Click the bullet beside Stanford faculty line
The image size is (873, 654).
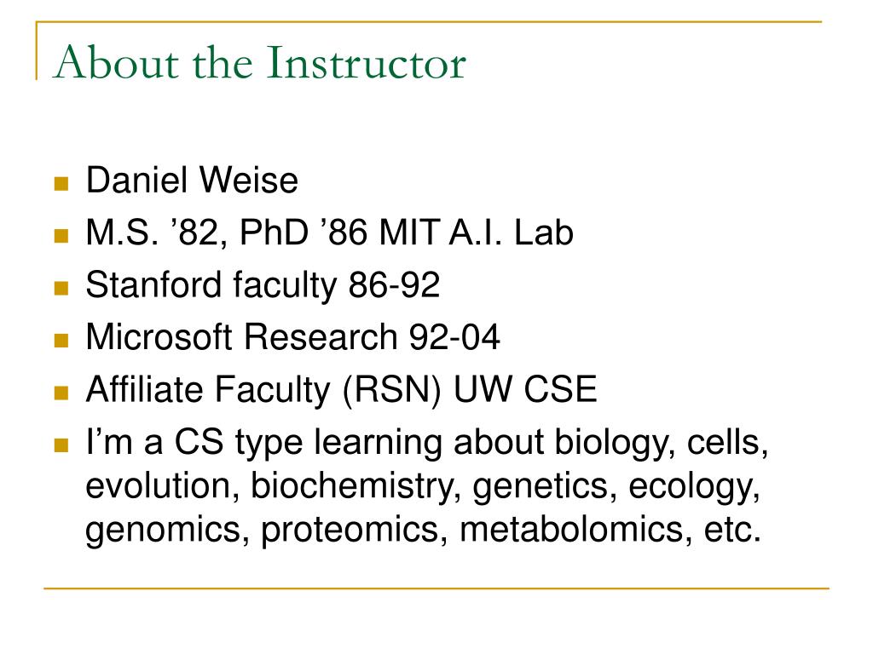(61, 288)
